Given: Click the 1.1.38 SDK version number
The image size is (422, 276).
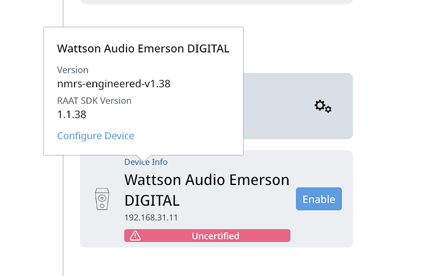Looking at the screenshot, I should coord(72,114).
